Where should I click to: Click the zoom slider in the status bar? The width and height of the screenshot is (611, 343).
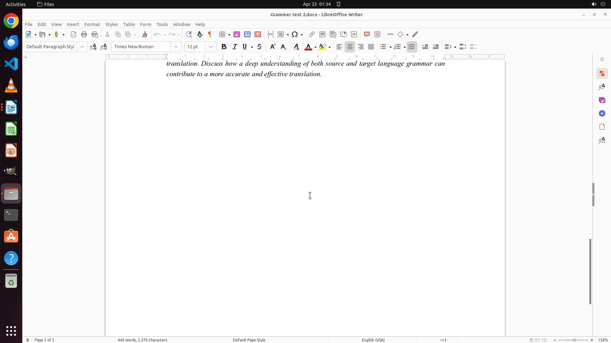click(574, 340)
